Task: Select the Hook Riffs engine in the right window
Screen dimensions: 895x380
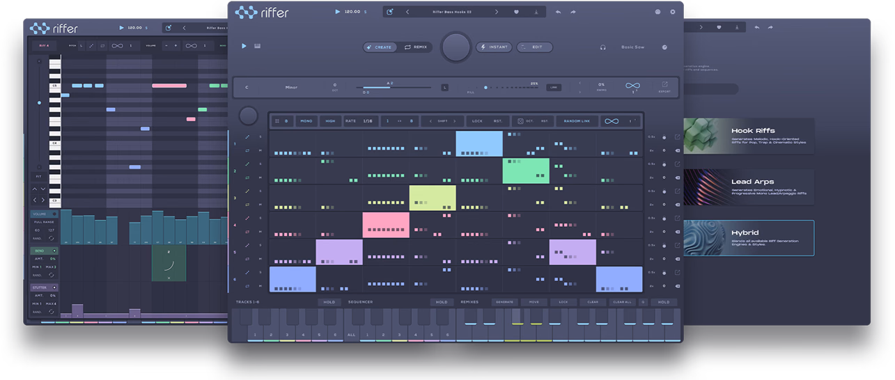Action: pos(748,135)
